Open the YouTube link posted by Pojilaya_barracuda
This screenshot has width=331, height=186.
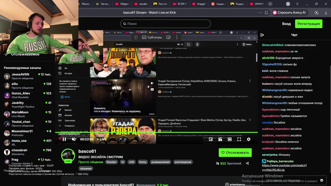[284, 168]
